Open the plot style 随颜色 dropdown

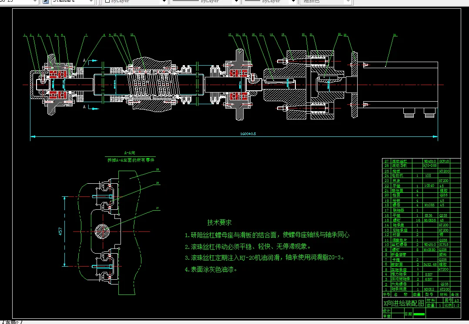pyautogui.click(x=348, y=2)
